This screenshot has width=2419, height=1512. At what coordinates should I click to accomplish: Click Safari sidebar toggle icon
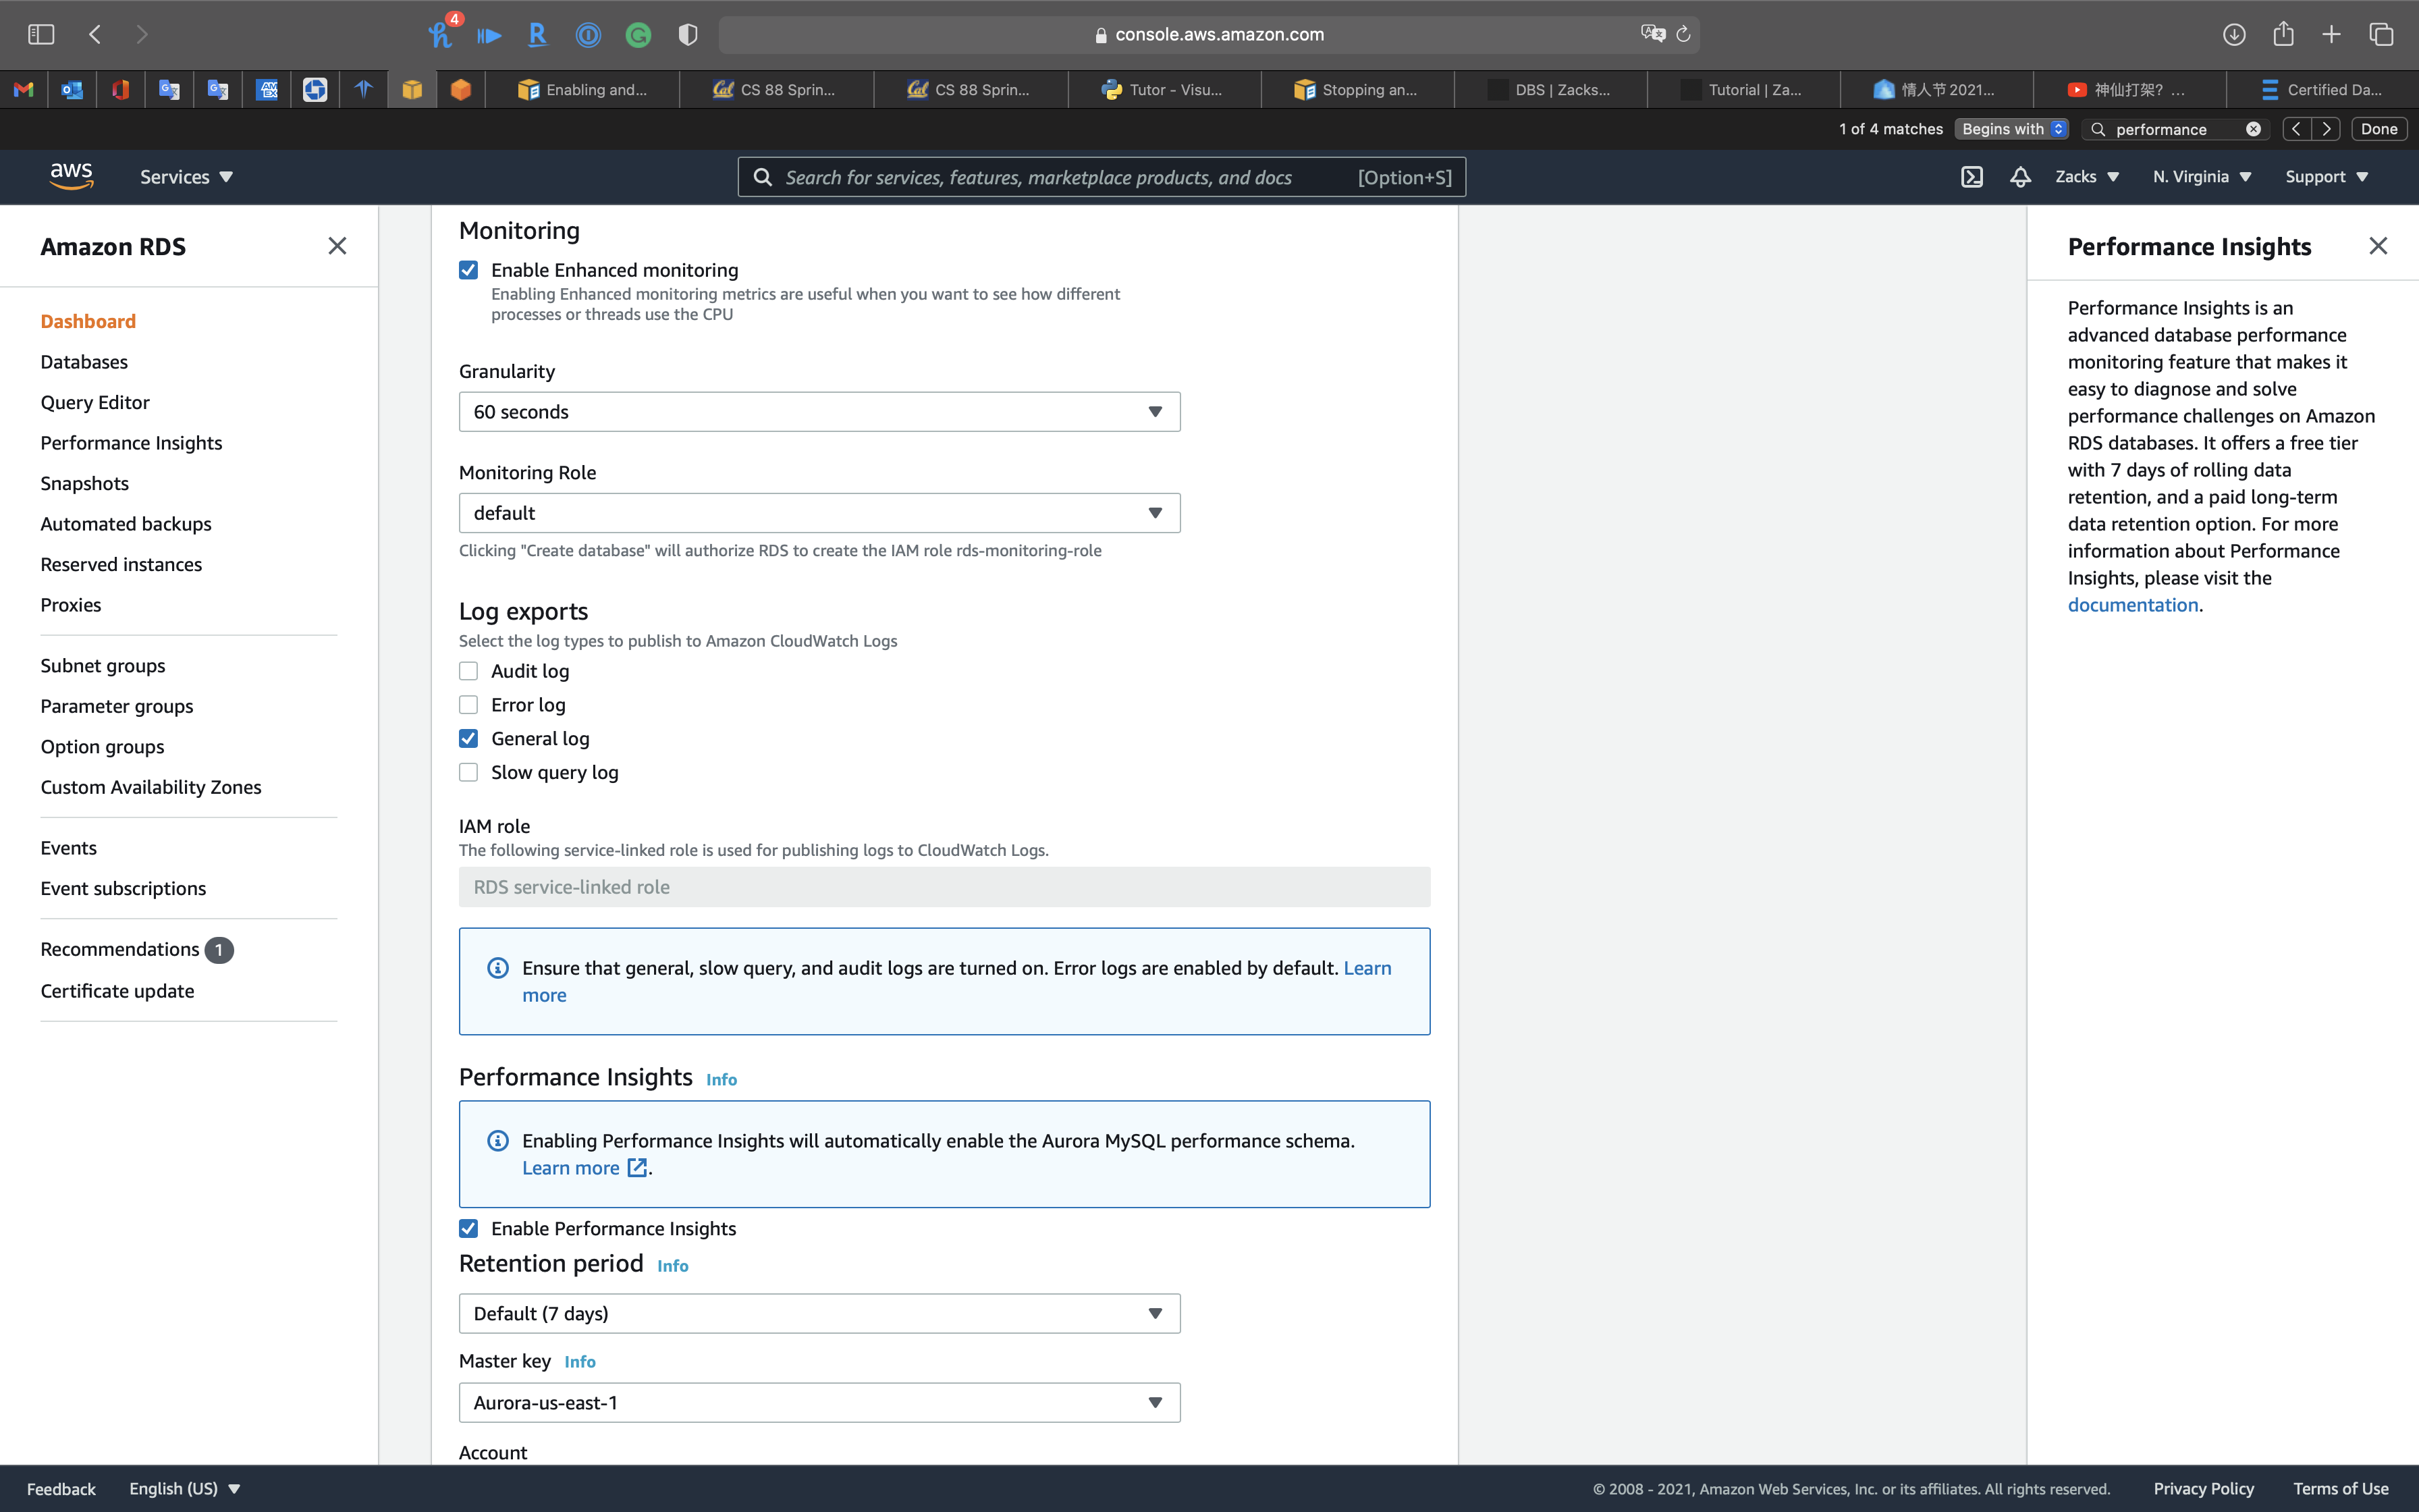(41, 34)
